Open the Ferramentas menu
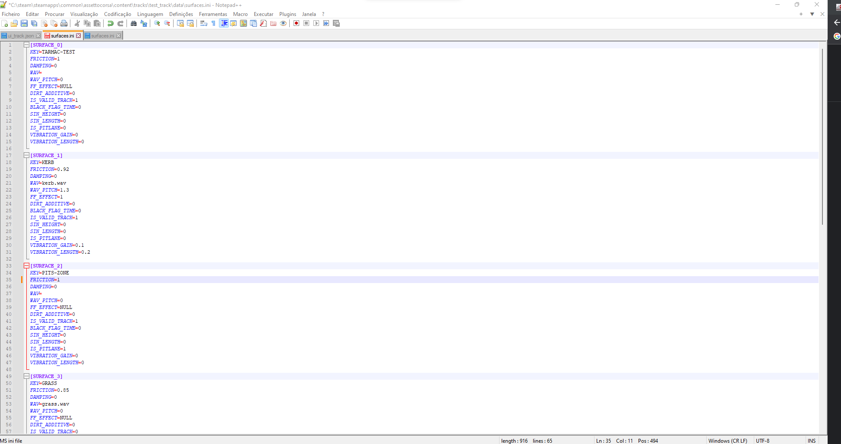This screenshot has height=444, width=841. (x=213, y=14)
